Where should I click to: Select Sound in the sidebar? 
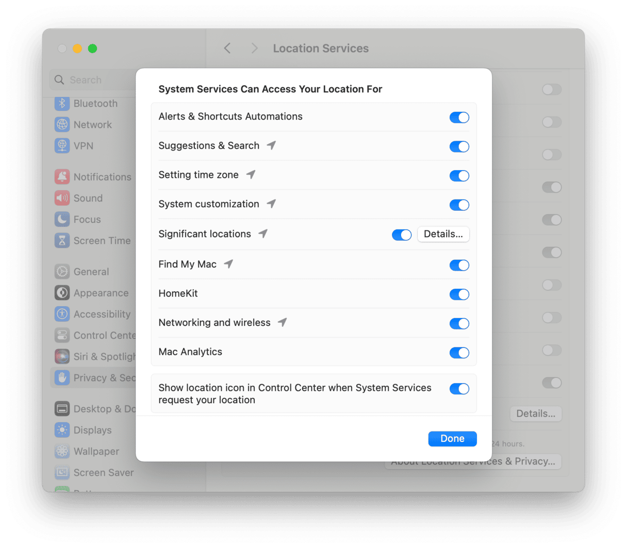88,198
